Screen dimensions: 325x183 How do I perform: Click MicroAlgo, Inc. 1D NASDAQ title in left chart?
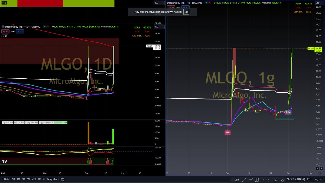[x=23, y=27]
